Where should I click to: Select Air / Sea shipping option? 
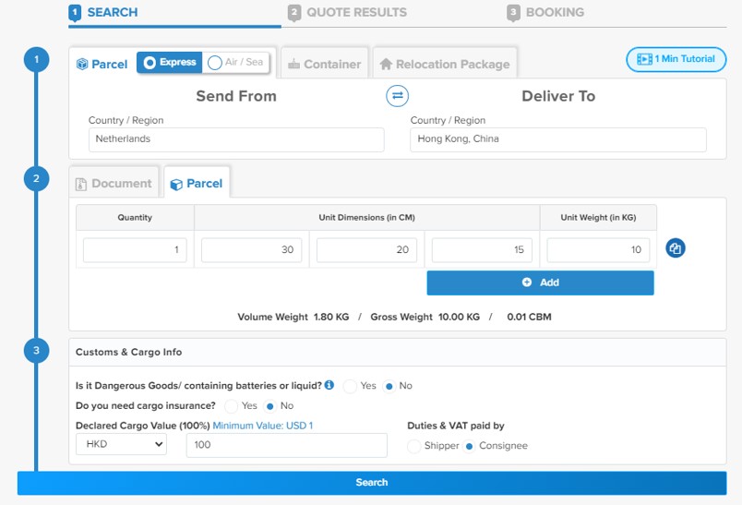pos(235,63)
